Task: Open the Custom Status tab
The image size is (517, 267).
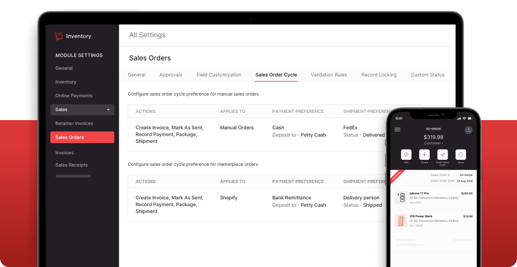Action: click(x=427, y=75)
